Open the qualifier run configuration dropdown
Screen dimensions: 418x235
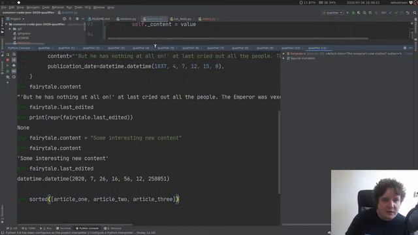click(332, 12)
